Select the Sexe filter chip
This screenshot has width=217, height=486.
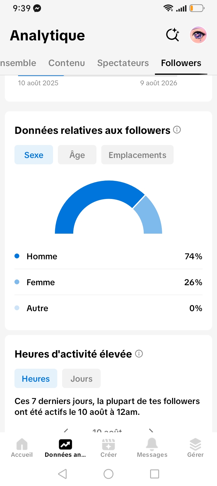pyautogui.click(x=34, y=155)
